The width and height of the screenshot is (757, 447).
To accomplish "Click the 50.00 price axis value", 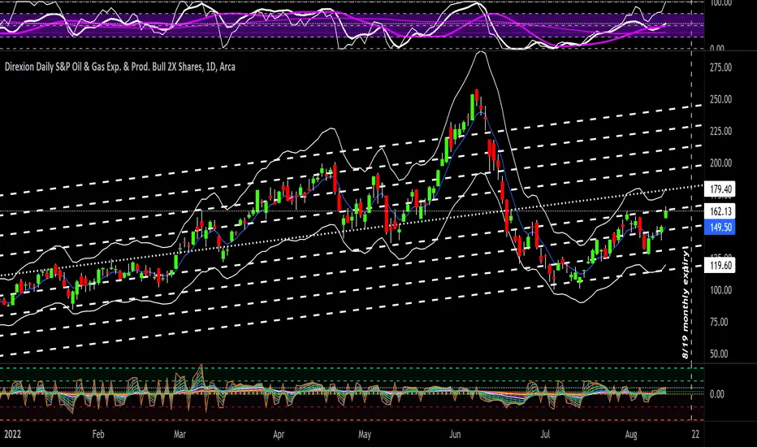I will coord(719,354).
